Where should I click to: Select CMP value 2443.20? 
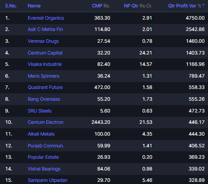pos(101,122)
